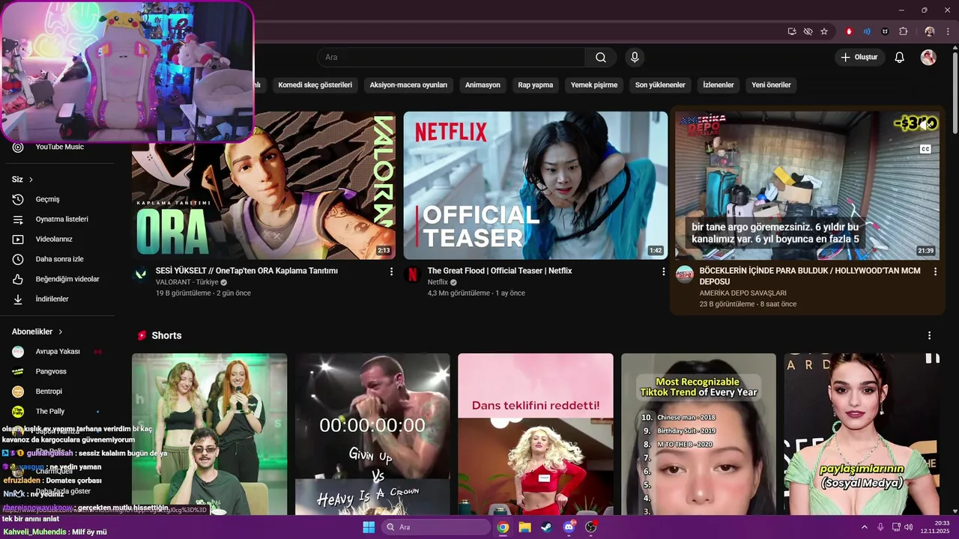Open The Great Flood video title link
Image resolution: width=959 pixels, height=539 pixels.
tap(500, 271)
